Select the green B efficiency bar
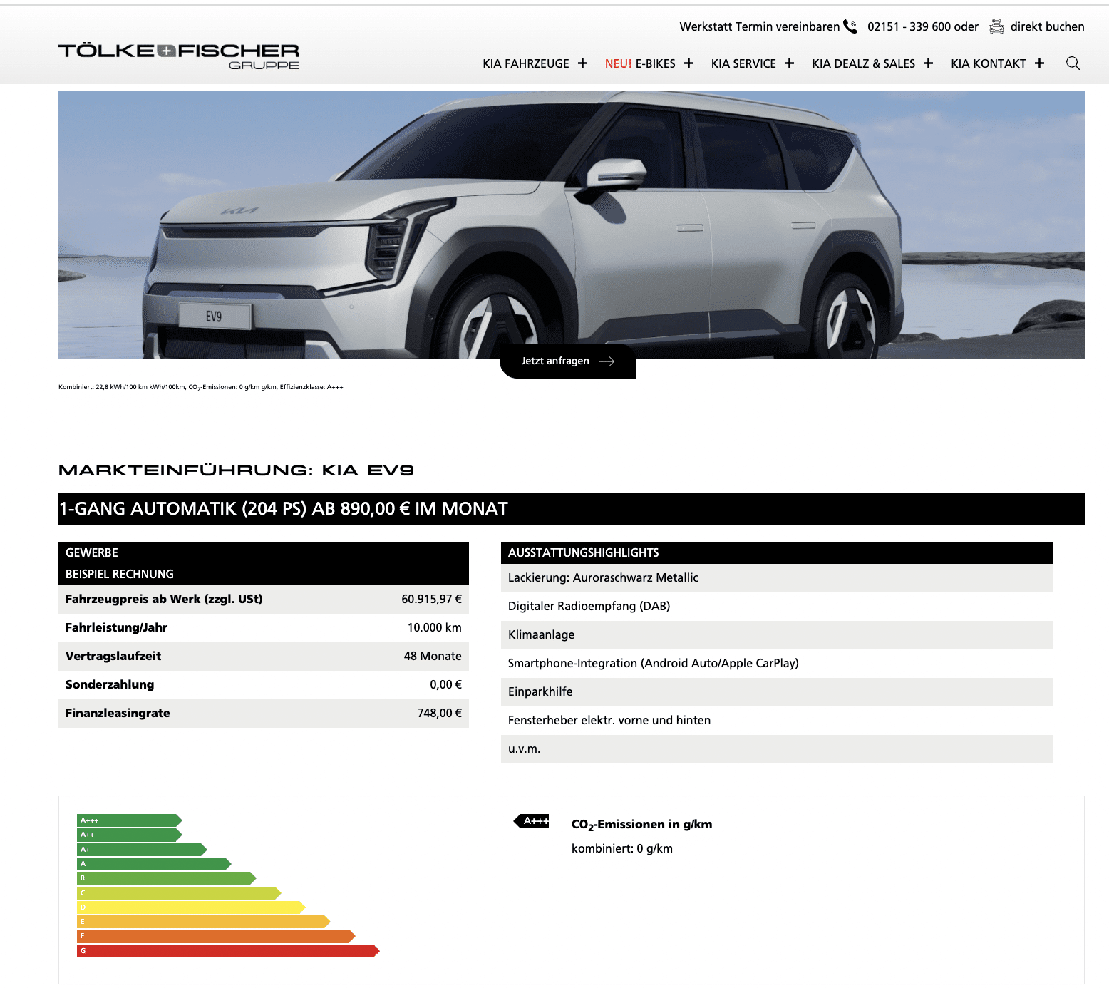1109x988 pixels. [167, 878]
